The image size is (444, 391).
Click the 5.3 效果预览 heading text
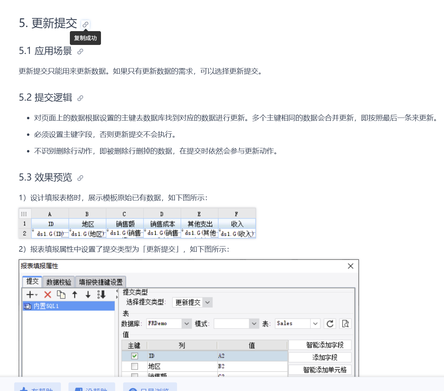46,178
